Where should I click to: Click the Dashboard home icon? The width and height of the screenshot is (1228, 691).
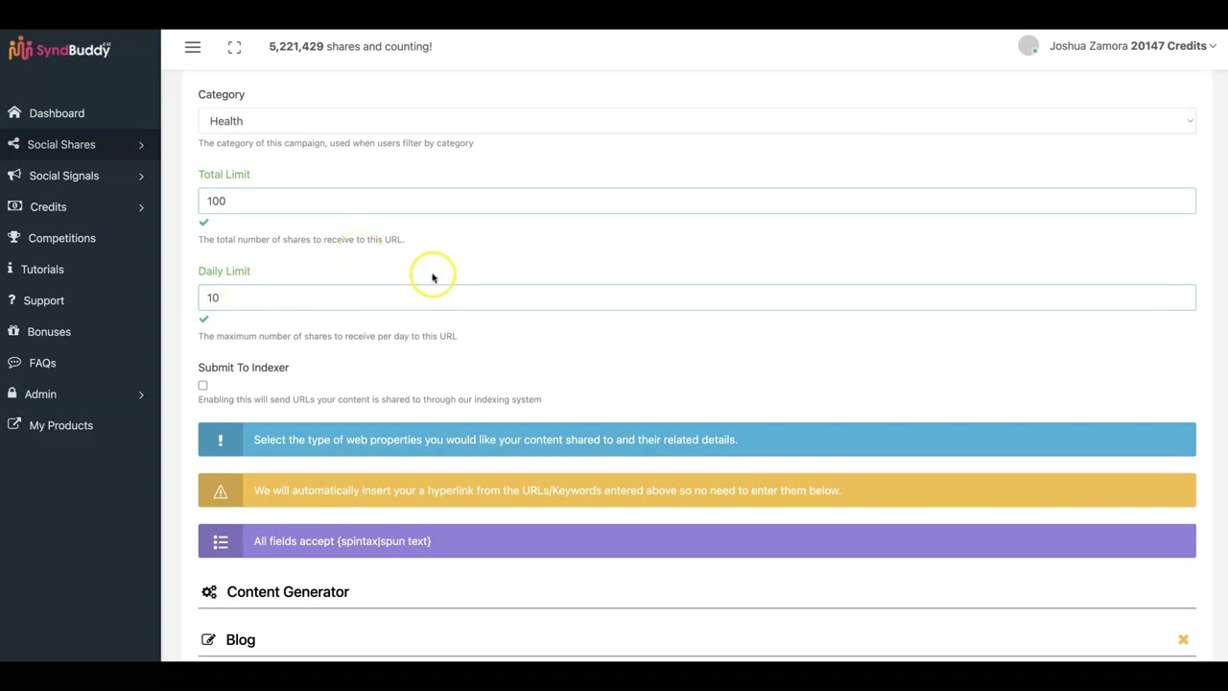(14, 113)
